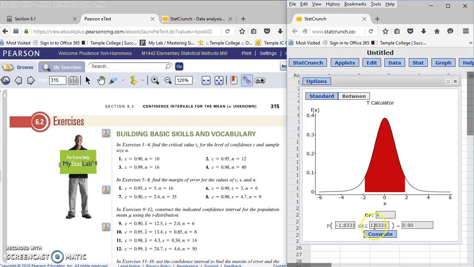This screenshot has width=474, height=267.
Task: Open the zoom percentage dropdown arrow
Action: click(196, 80)
